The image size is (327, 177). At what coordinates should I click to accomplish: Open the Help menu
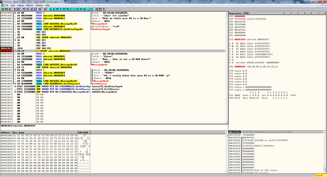47,5
